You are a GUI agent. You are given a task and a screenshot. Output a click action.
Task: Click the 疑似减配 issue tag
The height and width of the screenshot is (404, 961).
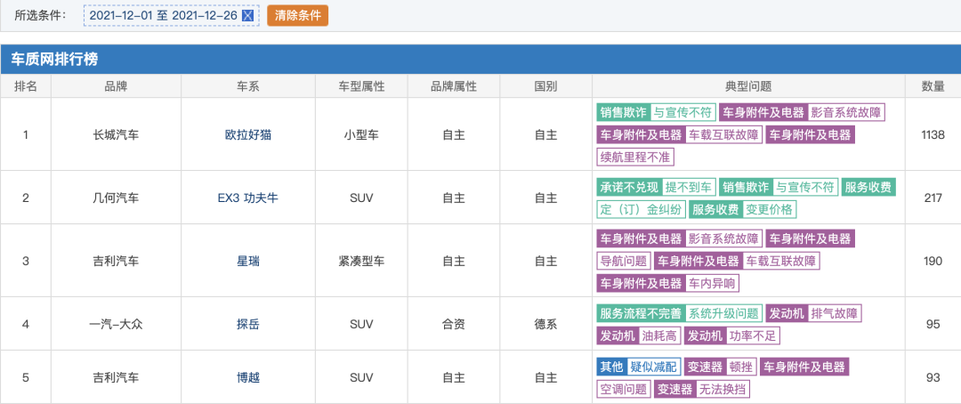click(653, 368)
